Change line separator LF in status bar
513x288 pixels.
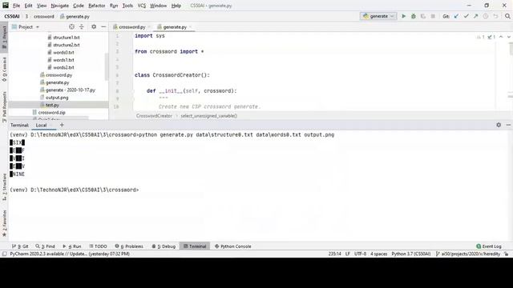tap(347, 254)
